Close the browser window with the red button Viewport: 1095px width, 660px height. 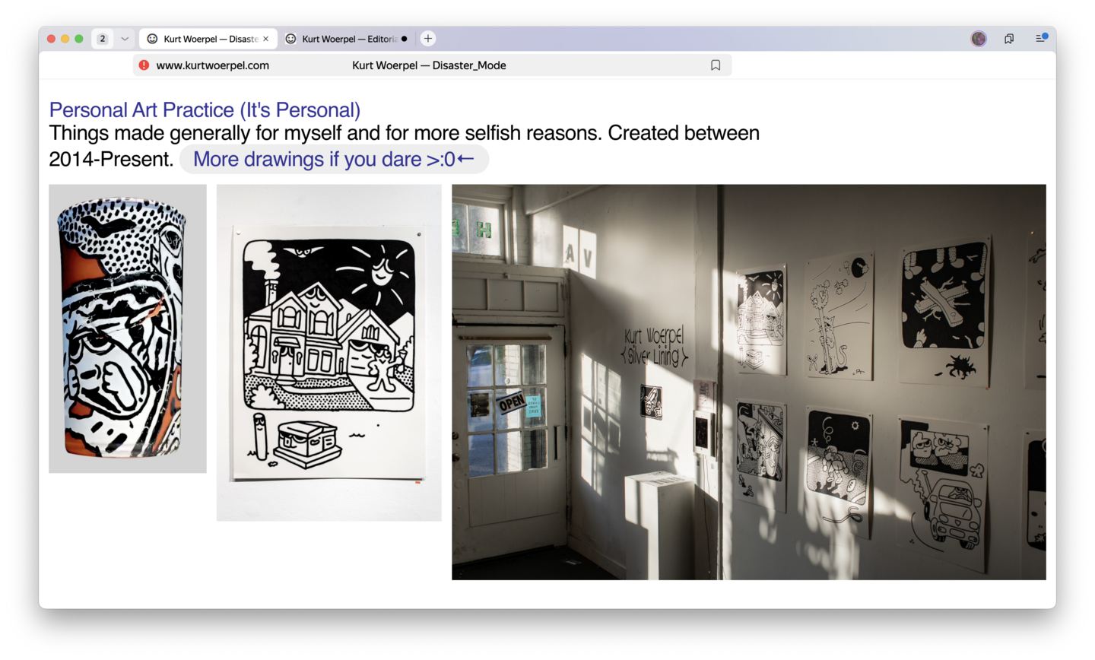[51, 39]
